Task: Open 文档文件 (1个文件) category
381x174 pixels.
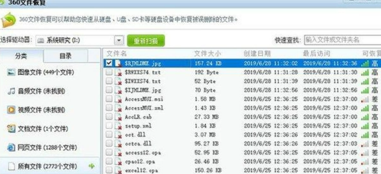Action: 43,128
